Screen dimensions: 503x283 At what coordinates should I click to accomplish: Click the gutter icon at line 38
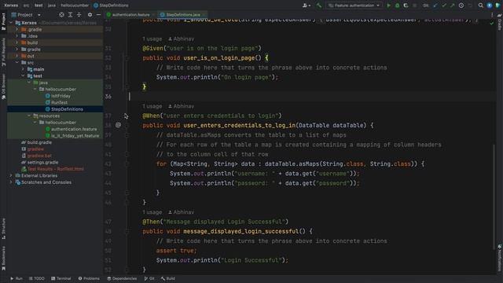point(118,125)
